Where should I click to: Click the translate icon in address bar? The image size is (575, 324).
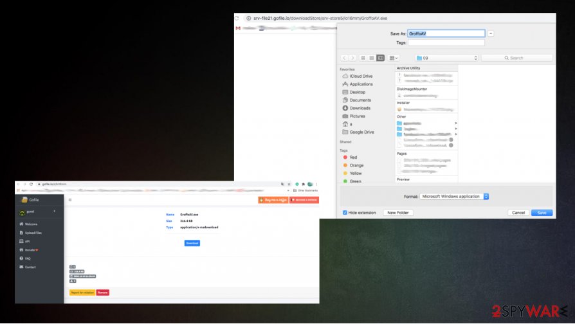pyautogui.click(x=282, y=184)
